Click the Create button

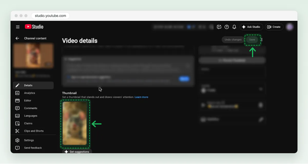pyautogui.click(x=274, y=27)
